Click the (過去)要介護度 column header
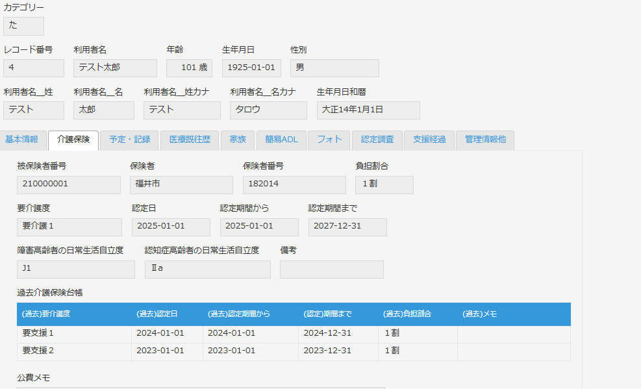This screenshot has width=641, height=389. point(74,314)
